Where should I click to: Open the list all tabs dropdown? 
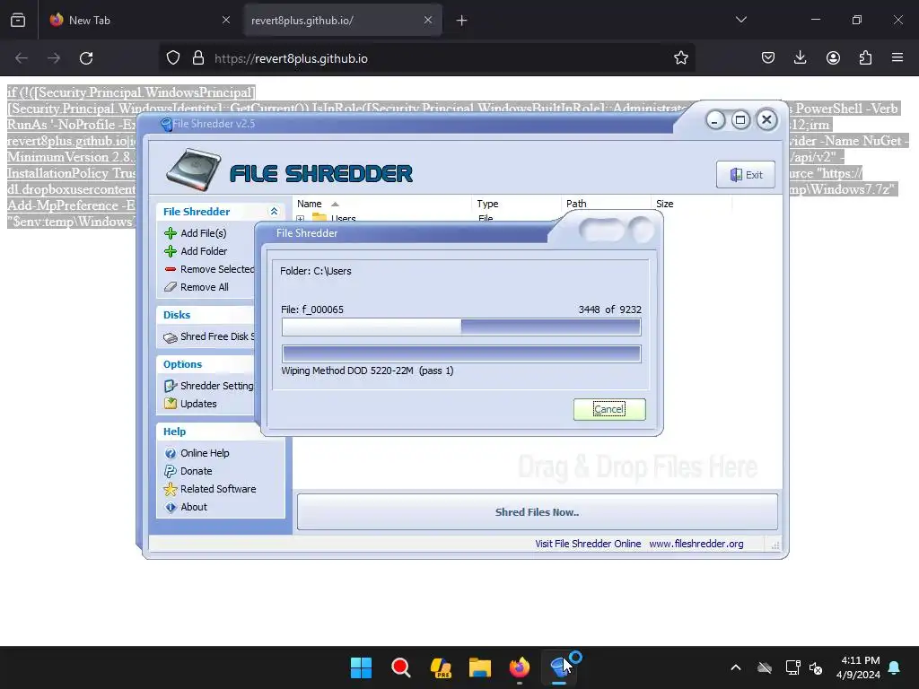click(740, 20)
